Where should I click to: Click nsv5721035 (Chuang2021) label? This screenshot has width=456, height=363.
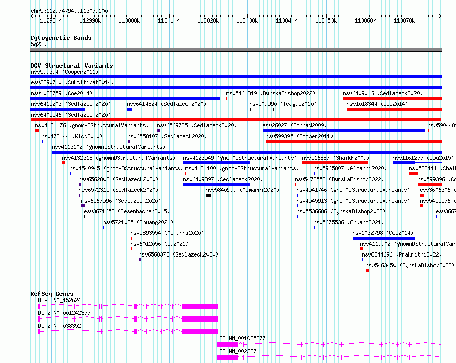tap(138, 222)
